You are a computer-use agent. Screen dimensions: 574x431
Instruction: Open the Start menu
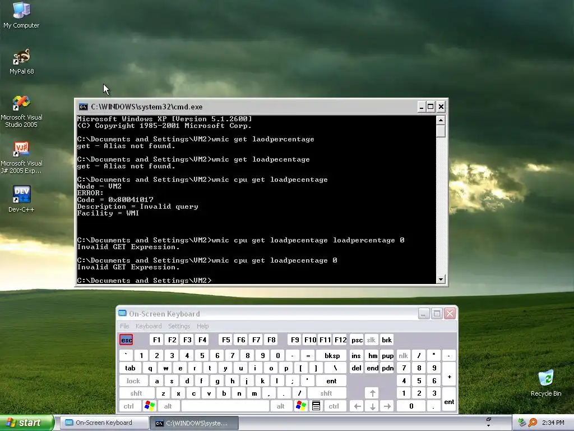pos(26,423)
